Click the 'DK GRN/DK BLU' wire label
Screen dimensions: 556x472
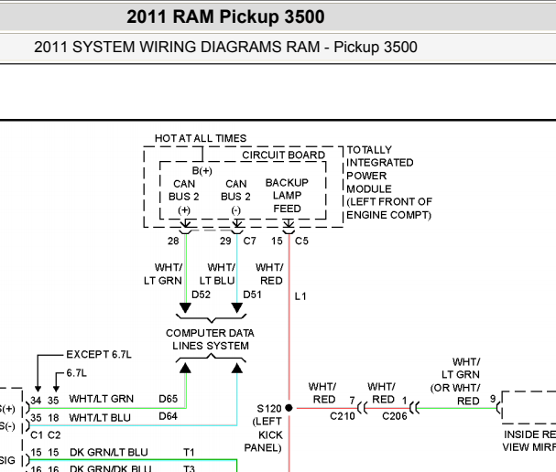[110, 468]
